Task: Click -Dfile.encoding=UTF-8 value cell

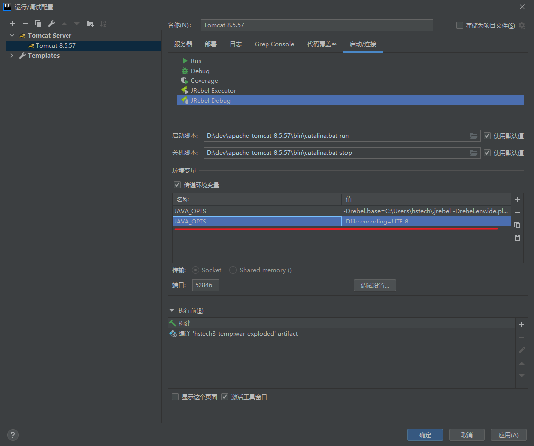Action: (x=426, y=221)
